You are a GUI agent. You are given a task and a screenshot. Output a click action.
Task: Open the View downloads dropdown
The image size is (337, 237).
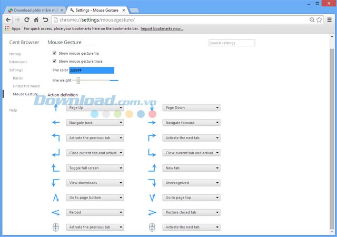point(95,183)
